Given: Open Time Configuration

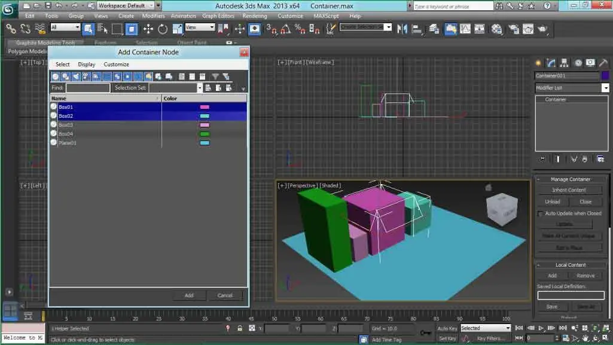Looking at the screenshot, I should pos(566,338).
